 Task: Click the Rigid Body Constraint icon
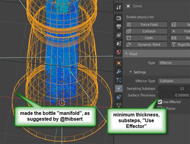174,44
